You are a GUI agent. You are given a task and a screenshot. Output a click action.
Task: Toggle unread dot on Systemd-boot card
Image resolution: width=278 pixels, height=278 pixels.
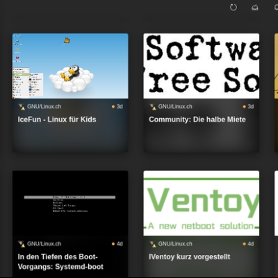click(113, 244)
